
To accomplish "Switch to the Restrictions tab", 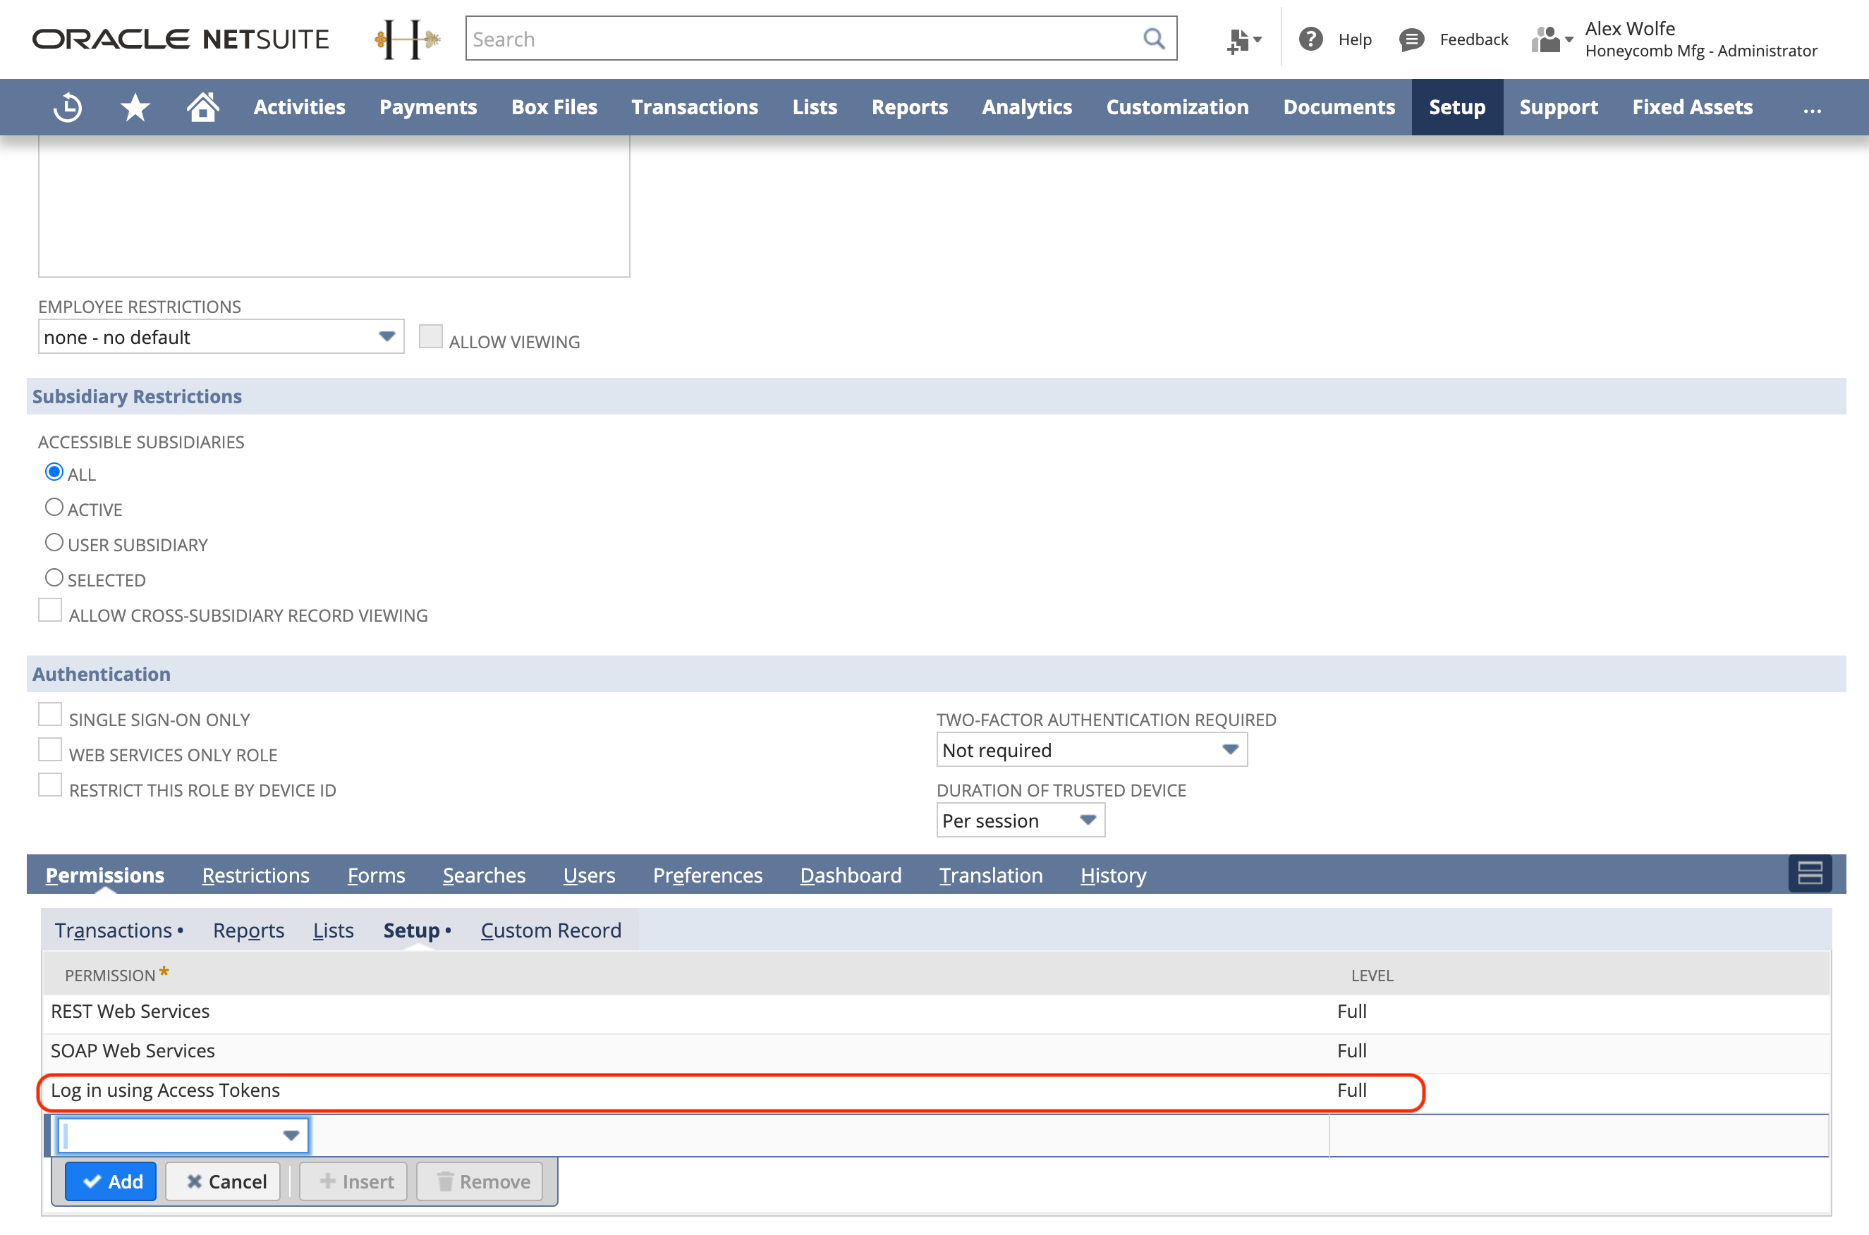I will (255, 874).
